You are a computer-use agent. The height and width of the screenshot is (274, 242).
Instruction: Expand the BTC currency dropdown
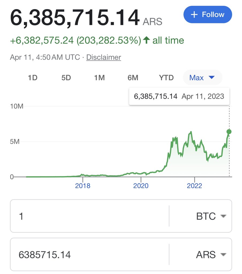(223, 216)
